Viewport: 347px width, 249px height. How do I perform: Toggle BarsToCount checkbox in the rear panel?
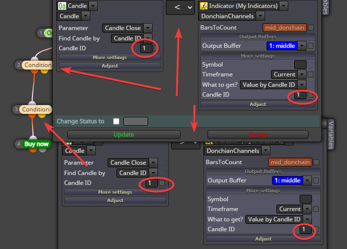(316, 162)
